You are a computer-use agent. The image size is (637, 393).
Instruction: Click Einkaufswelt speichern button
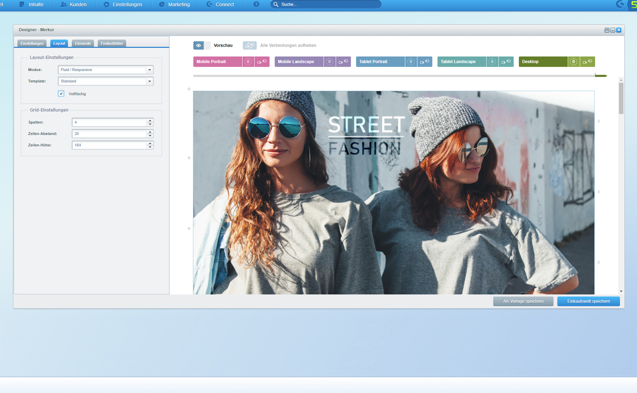click(x=588, y=301)
